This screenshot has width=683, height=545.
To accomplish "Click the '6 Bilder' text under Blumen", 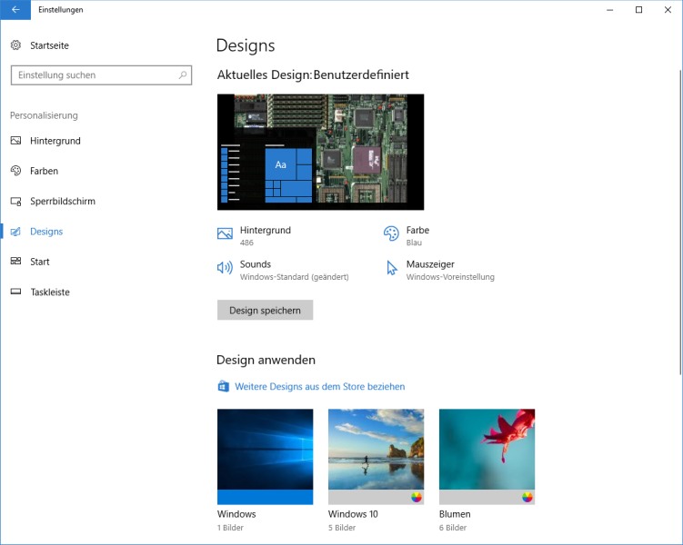I will pos(453,528).
